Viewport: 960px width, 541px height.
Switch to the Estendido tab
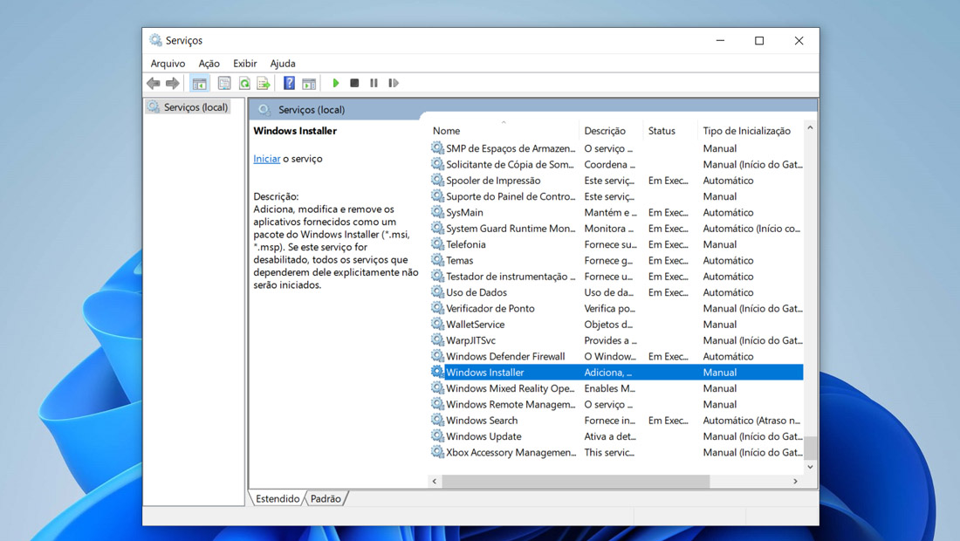tap(278, 498)
